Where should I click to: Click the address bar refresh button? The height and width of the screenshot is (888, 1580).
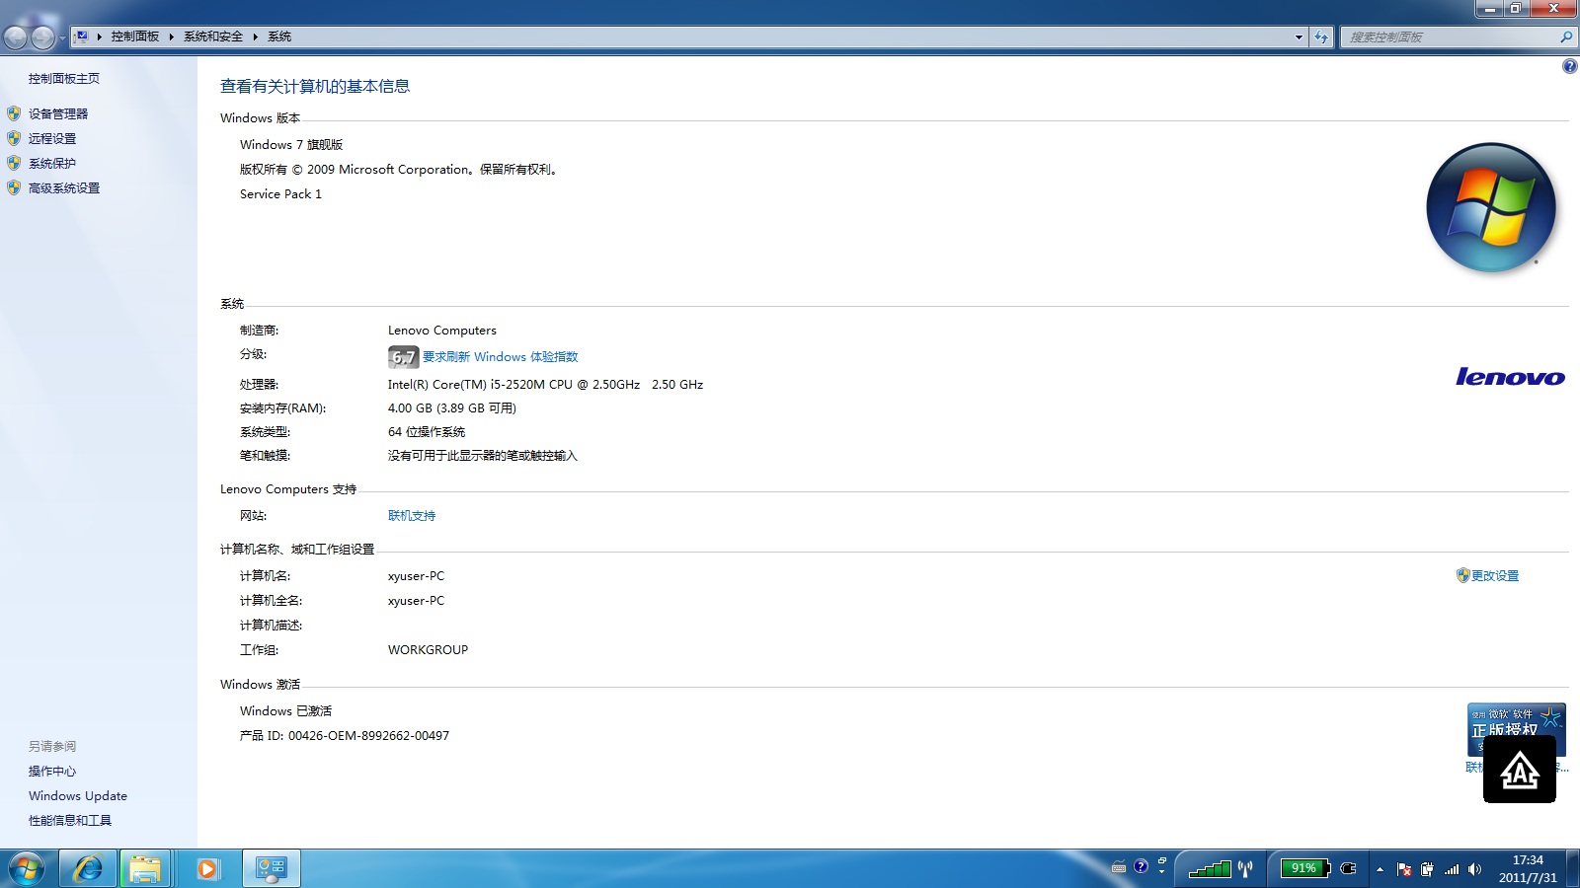pyautogui.click(x=1321, y=37)
